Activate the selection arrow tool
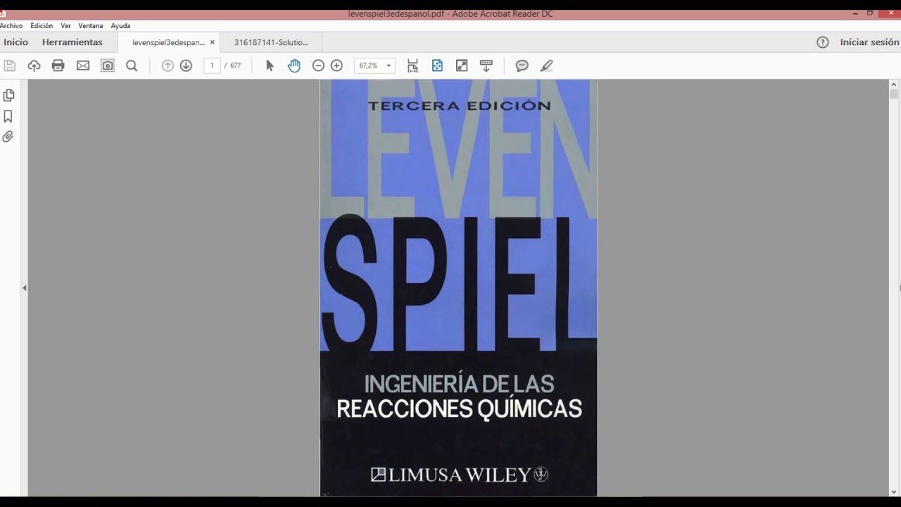Viewport: 901px width, 507px height. click(270, 65)
